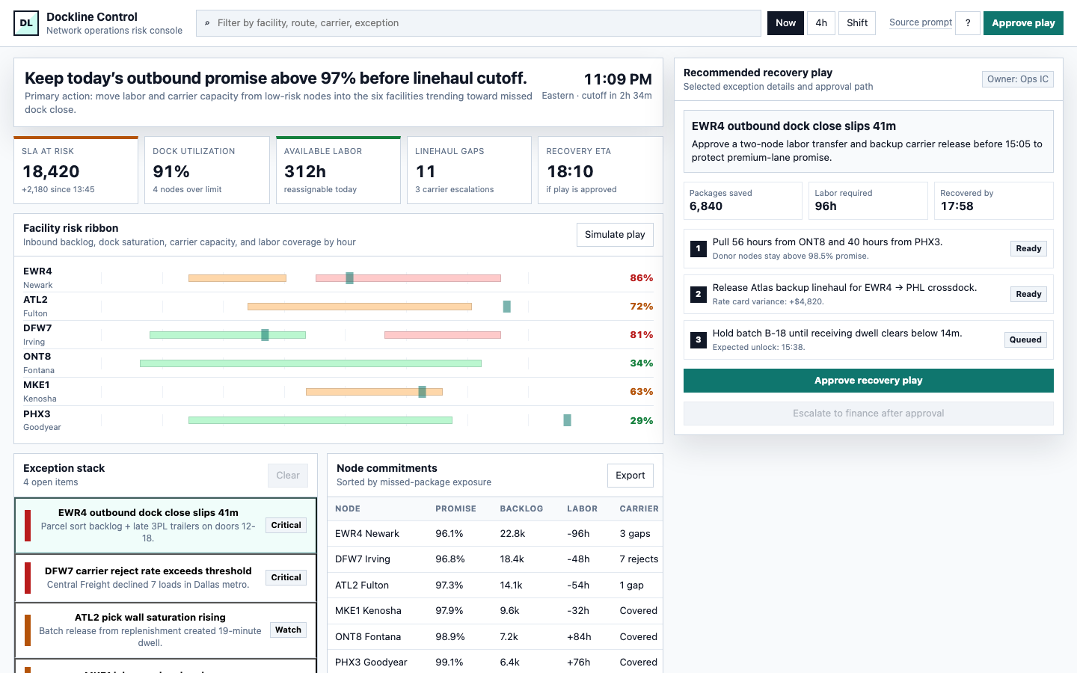Click Ready status for ONT8 labor pull
1077x673 pixels.
tap(1028, 249)
